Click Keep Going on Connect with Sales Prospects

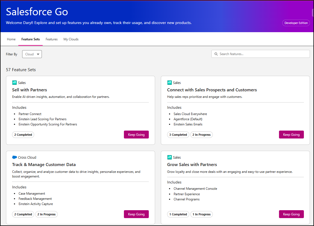(x=291, y=135)
